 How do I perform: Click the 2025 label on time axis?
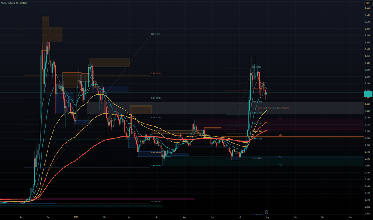pos(76,217)
